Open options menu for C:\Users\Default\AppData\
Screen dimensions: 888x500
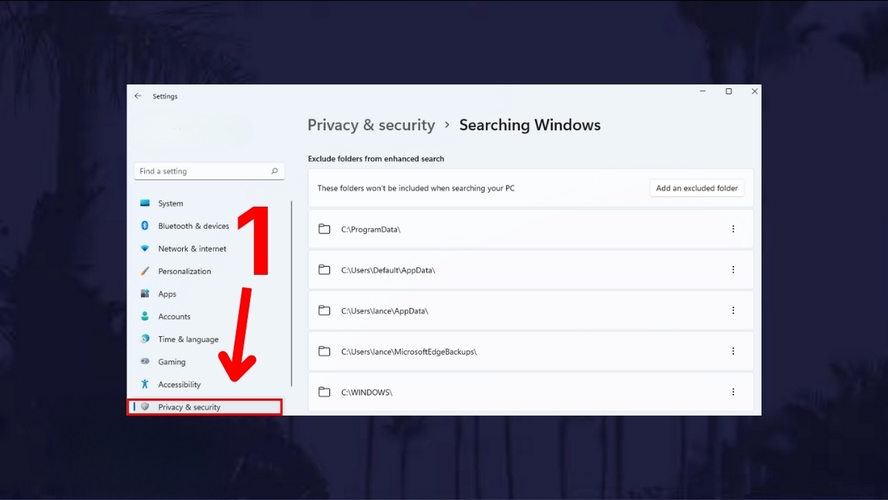point(733,270)
